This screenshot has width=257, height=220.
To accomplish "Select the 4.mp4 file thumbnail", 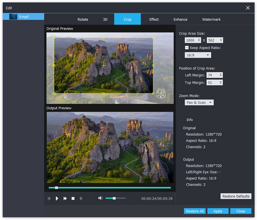I will click(x=13, y=17).
